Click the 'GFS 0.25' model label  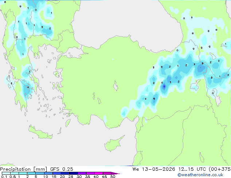[62, 169]
